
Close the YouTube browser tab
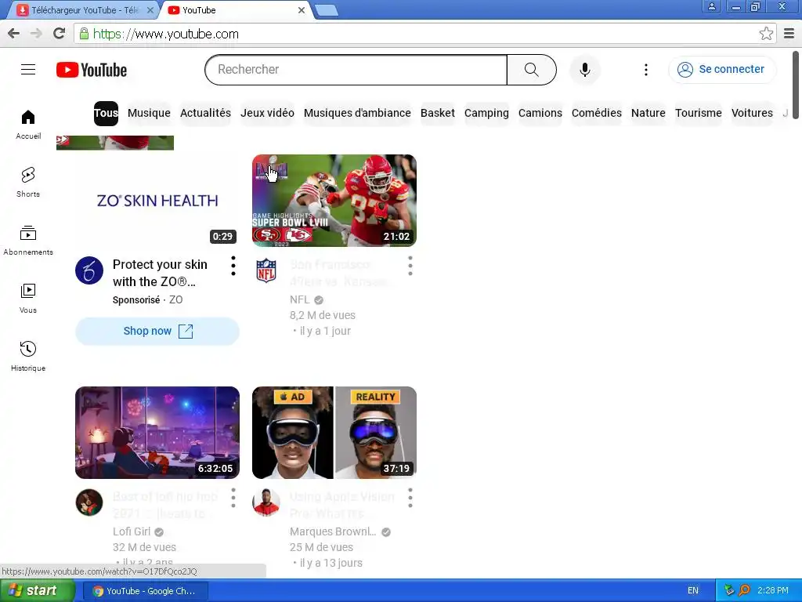tap(302, 10)
